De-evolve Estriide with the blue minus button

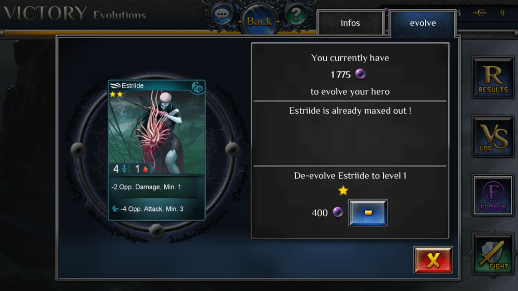tap(368, 212)
